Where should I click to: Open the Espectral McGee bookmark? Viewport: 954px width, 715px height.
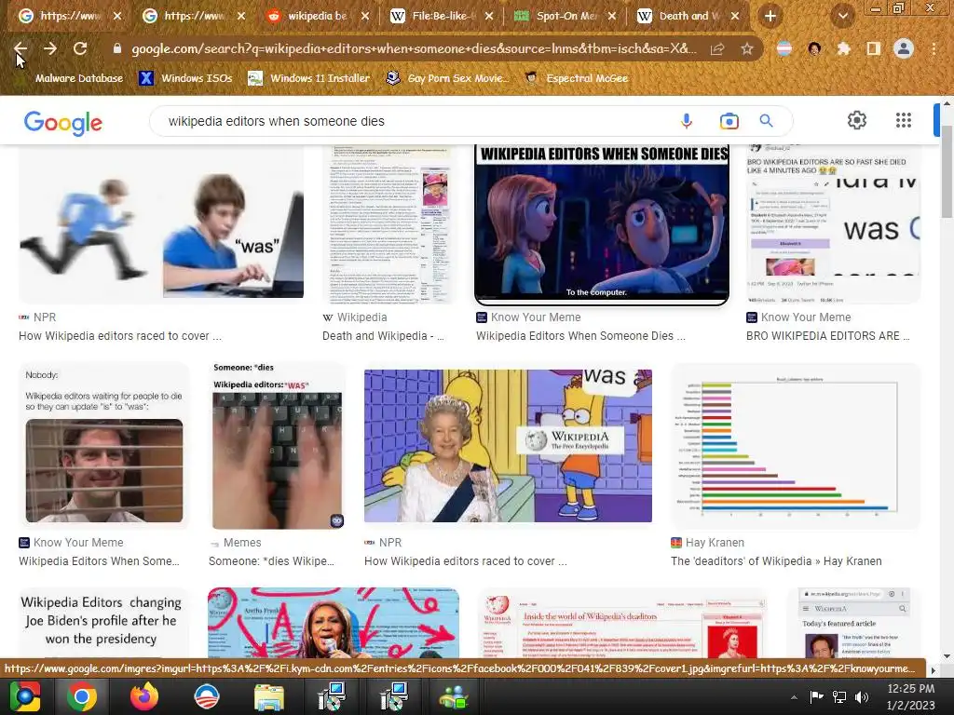[x=576, y=78]
